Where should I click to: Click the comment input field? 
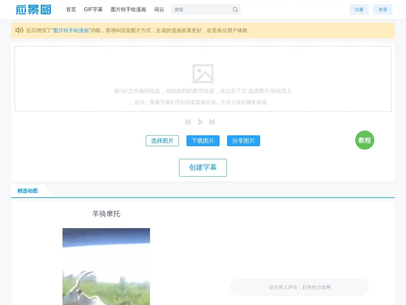(x=299, y=287)
